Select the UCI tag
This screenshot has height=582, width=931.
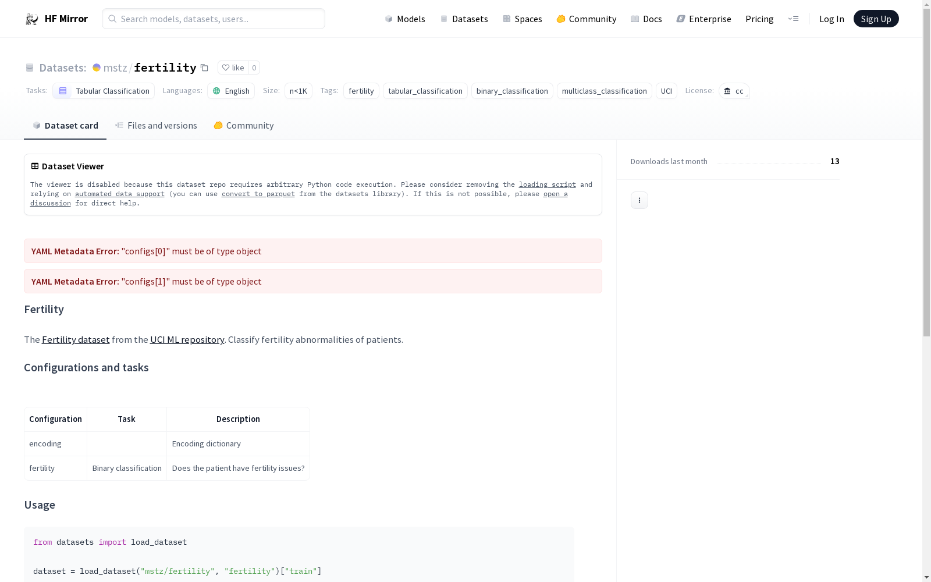(666, 91)
